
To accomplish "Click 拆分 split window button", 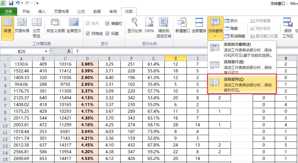I will click(x=231, y=21).
